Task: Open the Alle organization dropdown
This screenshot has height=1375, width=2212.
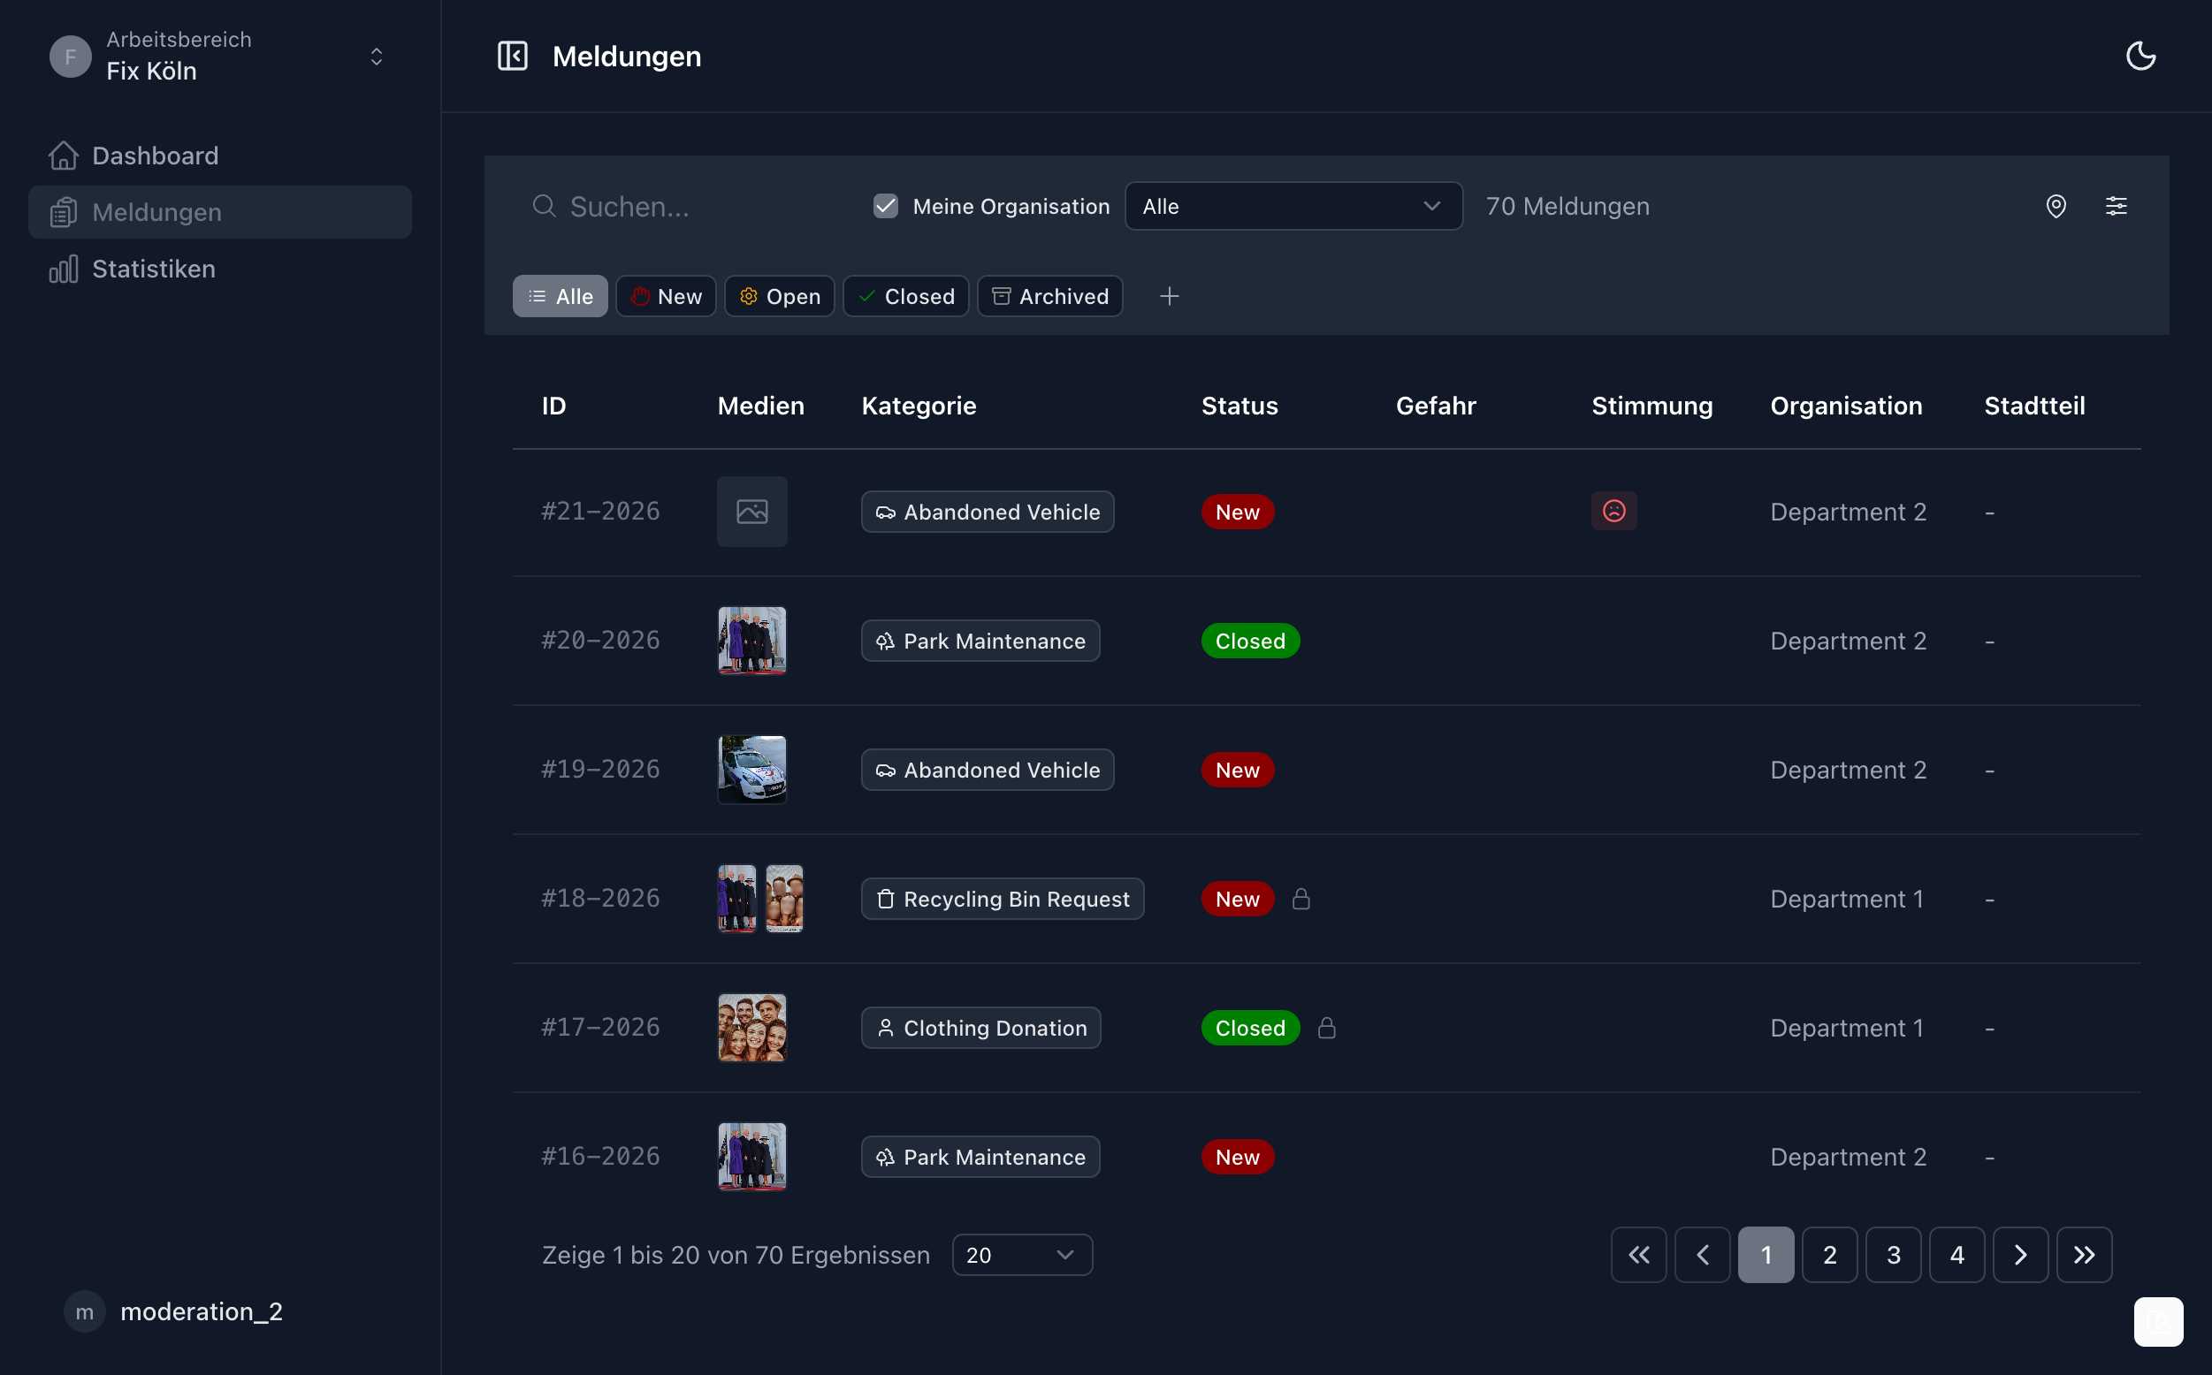Action: click(x=1293, y=206)
